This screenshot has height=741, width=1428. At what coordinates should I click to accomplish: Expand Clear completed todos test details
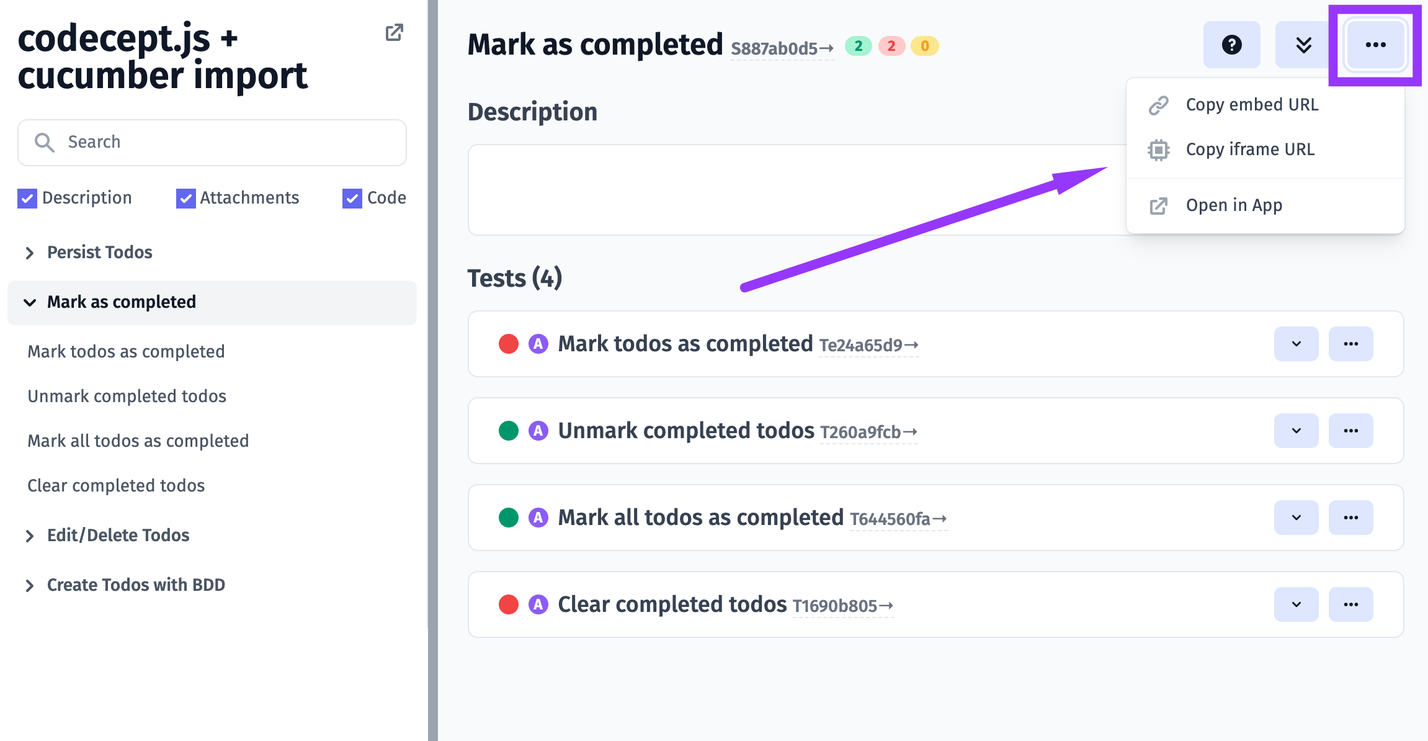(1296, 604)
